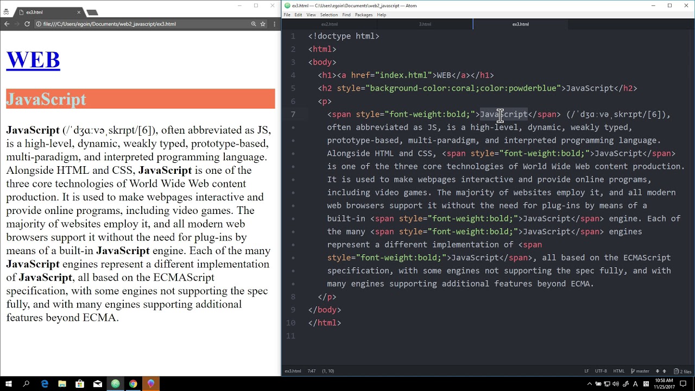Open Chrome zoom magnifier icon in address bar
Screen dimensions: 695x391
(x=254, y=24)
